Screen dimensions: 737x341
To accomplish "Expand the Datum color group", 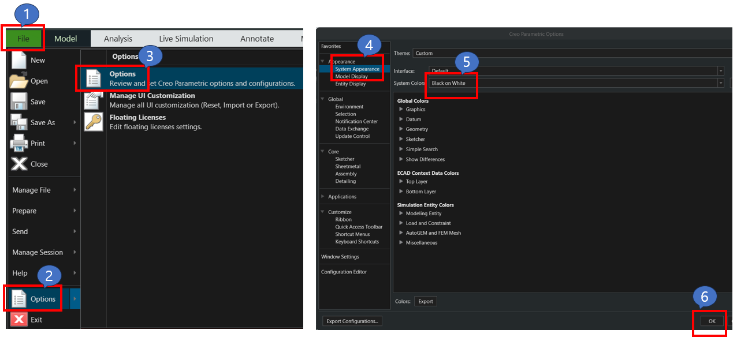I will [401, 119].
